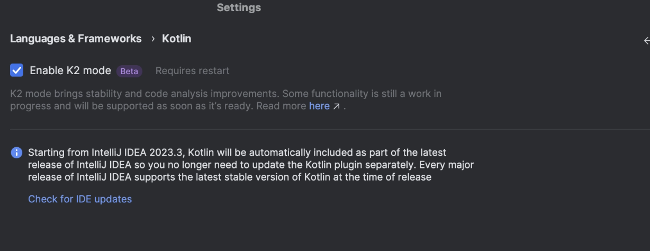Click the purple Beta badge
650x251 pixels.
click(x=129, y=71)
